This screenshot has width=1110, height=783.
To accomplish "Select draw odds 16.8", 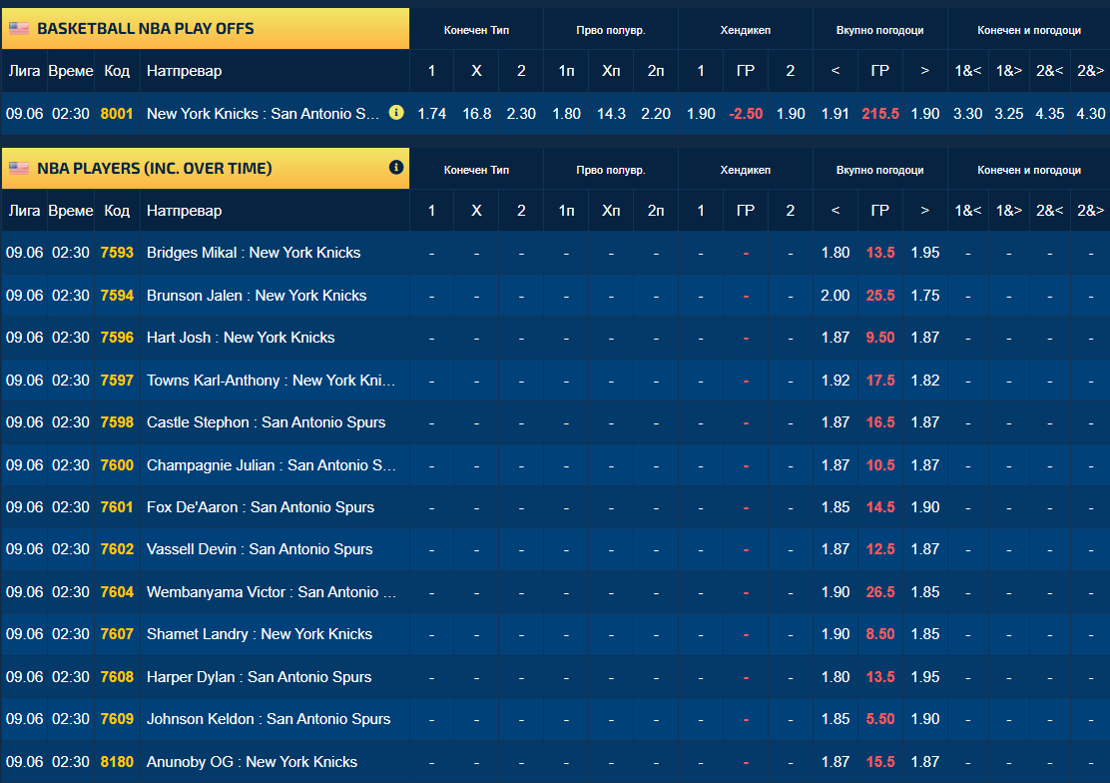I will coord(476,114).
